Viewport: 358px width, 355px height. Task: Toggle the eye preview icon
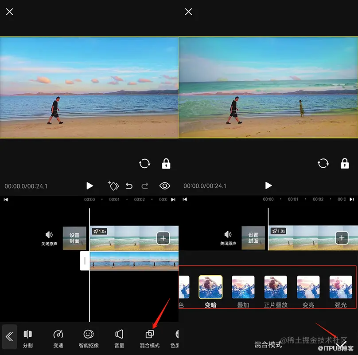165,186
